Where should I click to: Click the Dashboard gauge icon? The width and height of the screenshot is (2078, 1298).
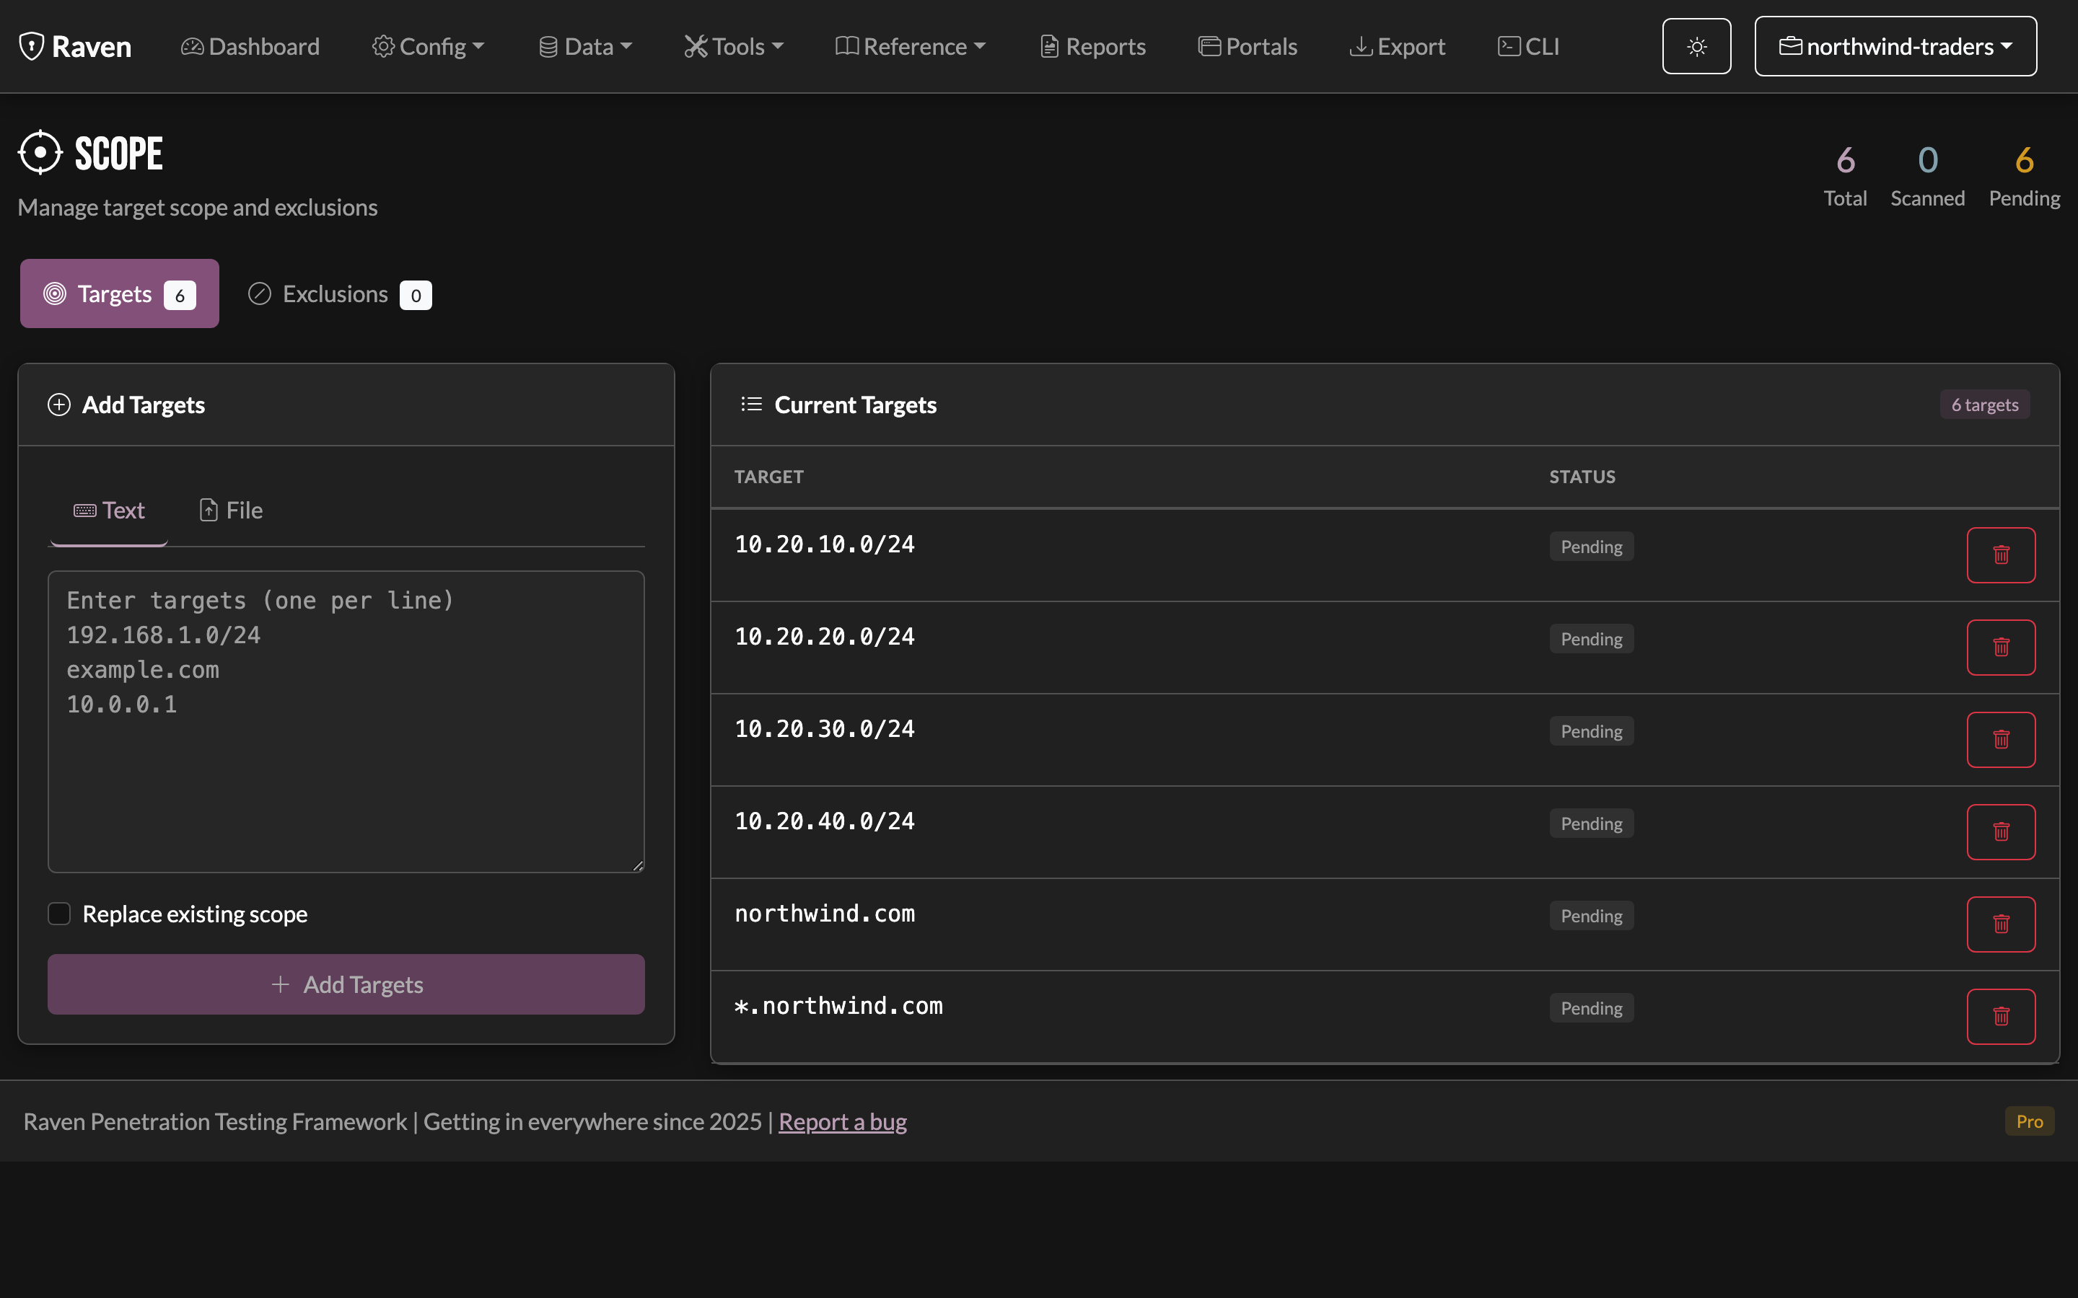click(193, 46)
